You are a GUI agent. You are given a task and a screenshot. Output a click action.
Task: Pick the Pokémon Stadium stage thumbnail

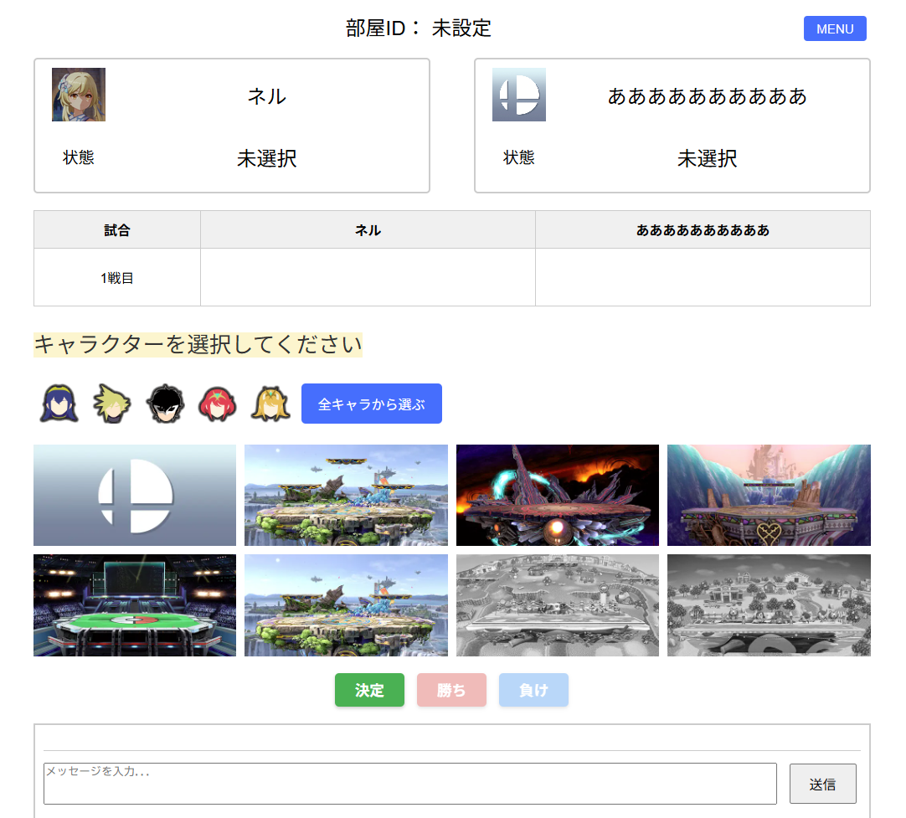click(x=135, y=605)
